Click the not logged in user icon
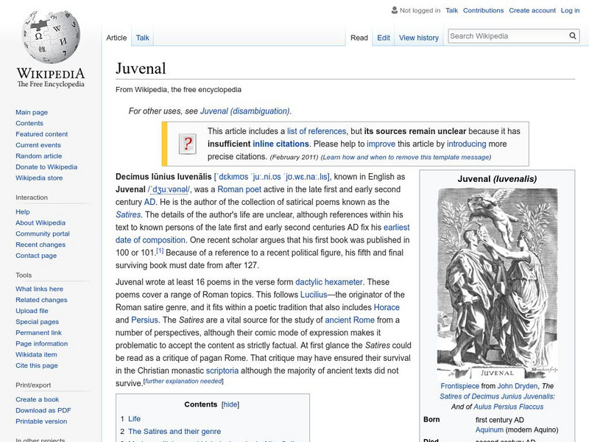The height and width of the screenshot is (442, 589). (x=394, y=10)
